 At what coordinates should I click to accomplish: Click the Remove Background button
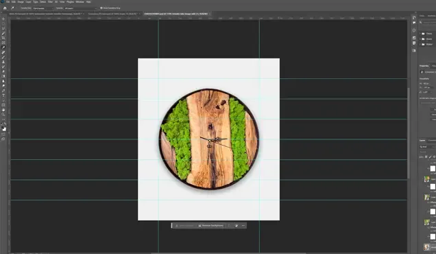coord(210,226)
